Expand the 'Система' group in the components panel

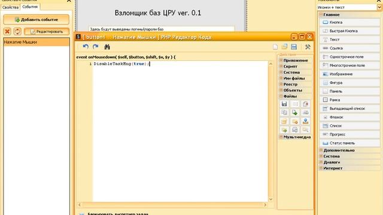point(321,156)
